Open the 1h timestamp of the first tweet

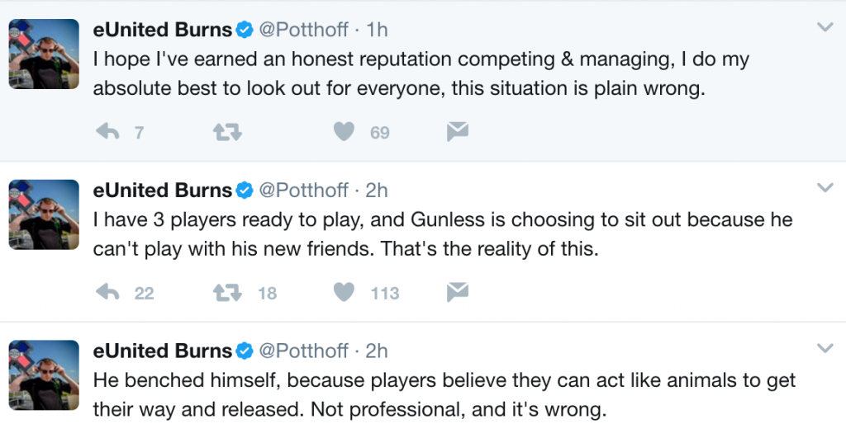click(x=377, y=30)
